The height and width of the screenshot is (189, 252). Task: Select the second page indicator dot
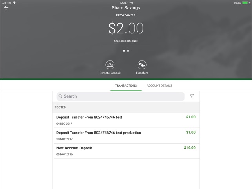pyautogui.click(x=128, y=51)
